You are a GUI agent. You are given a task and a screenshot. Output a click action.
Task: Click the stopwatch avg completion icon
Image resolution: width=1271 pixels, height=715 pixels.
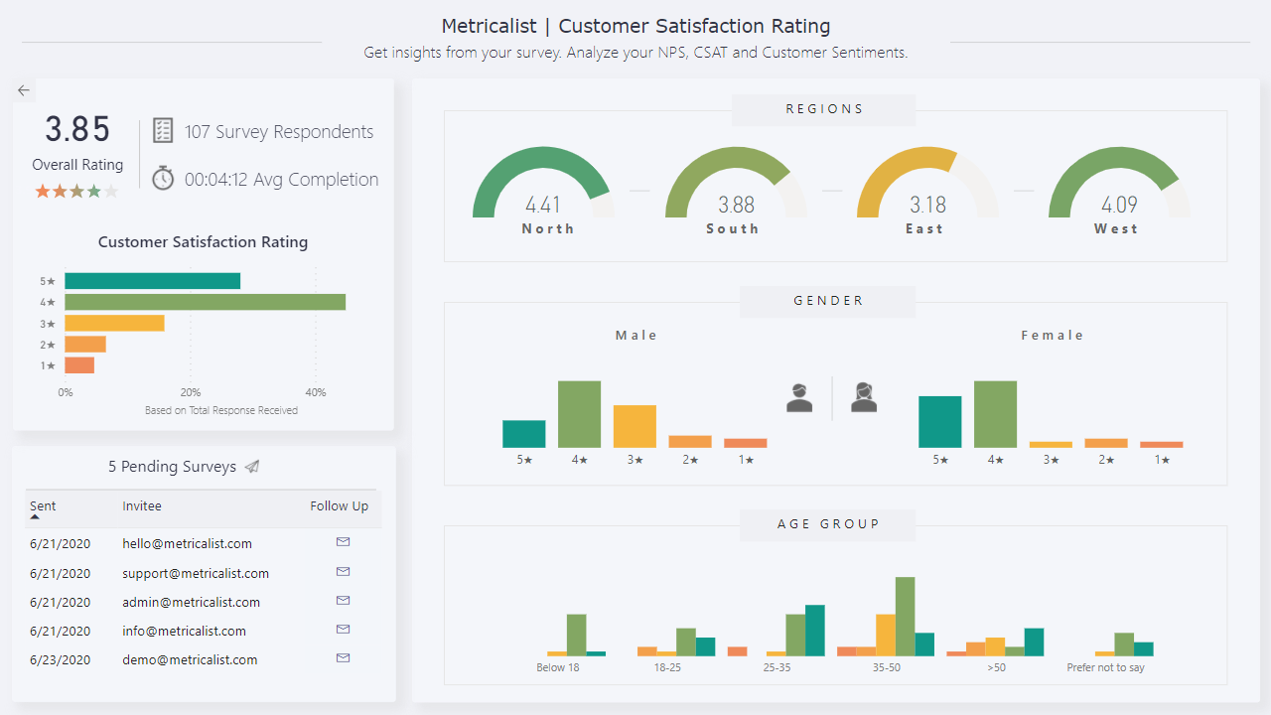point(163,179)
